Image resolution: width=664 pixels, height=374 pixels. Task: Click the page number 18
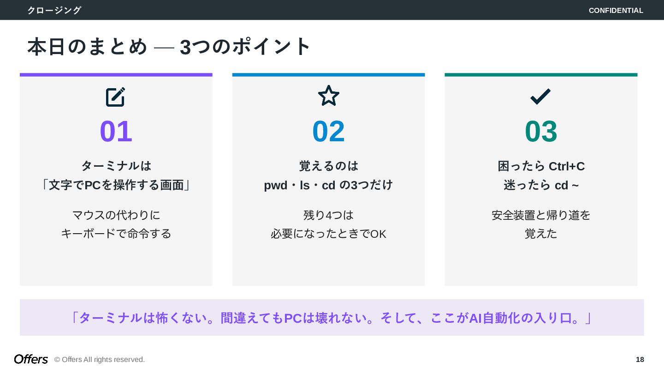point(640,360)
